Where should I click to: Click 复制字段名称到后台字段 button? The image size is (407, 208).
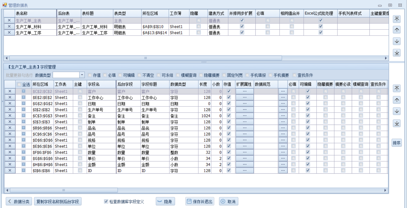(x=58, y=202)
